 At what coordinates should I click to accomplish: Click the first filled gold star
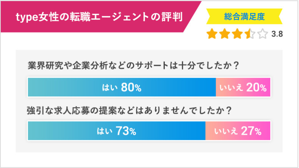coord(212,34)
